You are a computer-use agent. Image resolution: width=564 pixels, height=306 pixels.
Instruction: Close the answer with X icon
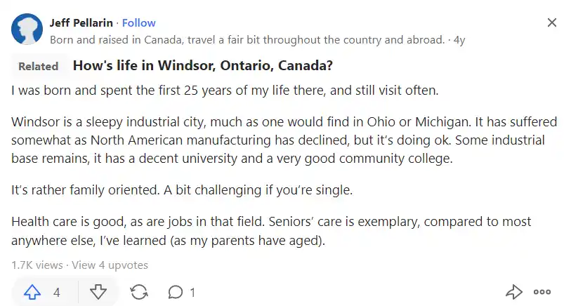[552, 22]
